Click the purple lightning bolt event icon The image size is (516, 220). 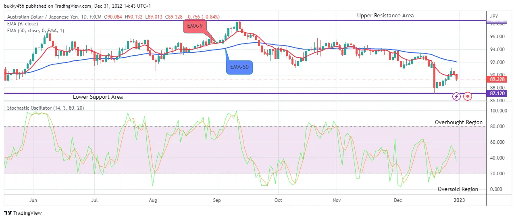pos(456,96)
